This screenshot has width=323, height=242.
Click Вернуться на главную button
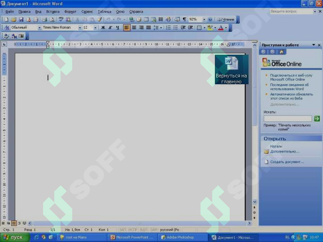pyautogui.click(x=231, y=69)
